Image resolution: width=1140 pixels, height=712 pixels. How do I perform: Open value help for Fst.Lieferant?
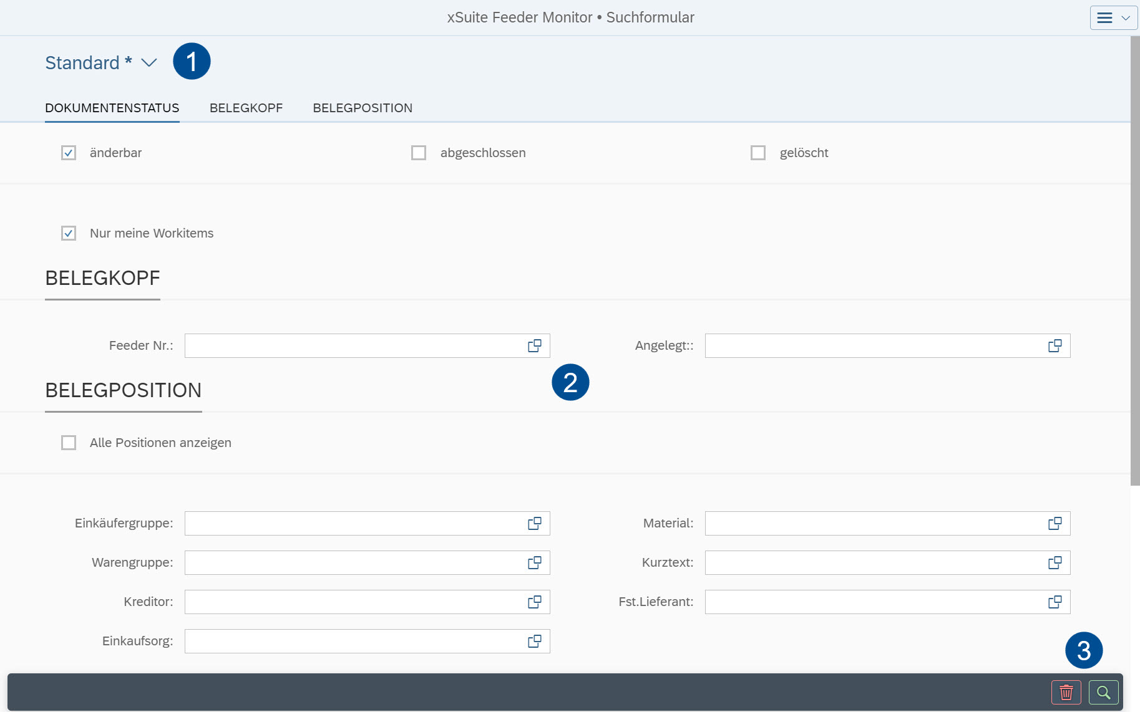pyautogui.click(x=1055, y=602)
